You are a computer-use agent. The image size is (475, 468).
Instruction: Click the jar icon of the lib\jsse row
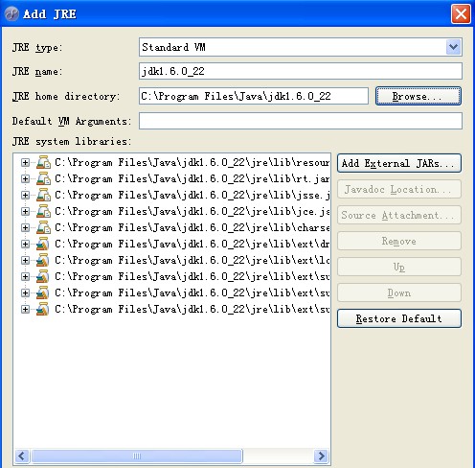(x=43, y=195)
